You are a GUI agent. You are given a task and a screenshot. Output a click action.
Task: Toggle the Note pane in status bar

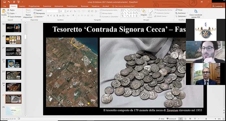(x=161, y=119)
